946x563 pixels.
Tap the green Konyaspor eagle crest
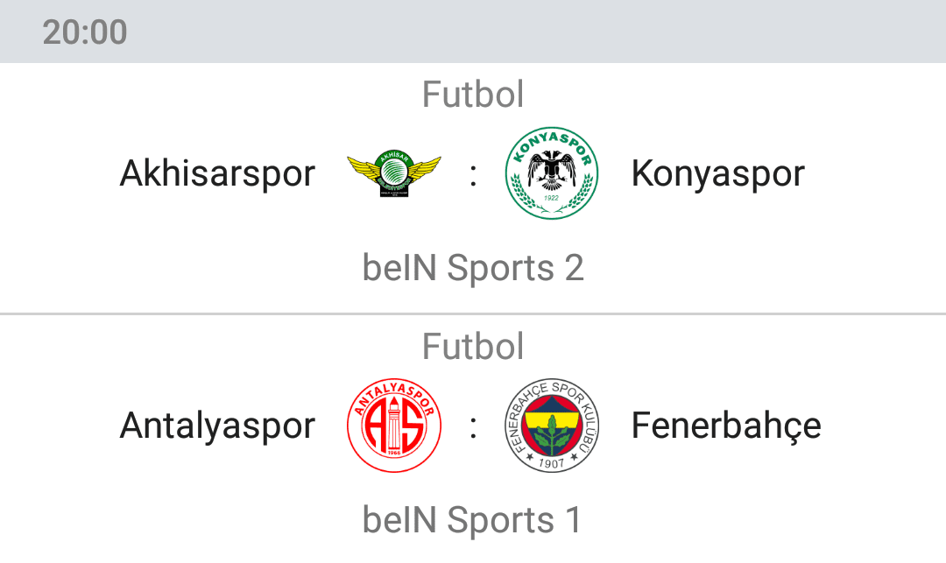click(x=552, y=173)
